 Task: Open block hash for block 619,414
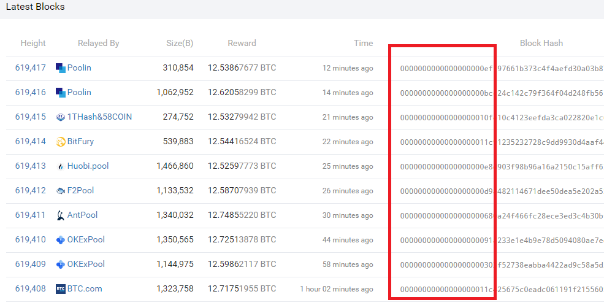click(502, 142)
